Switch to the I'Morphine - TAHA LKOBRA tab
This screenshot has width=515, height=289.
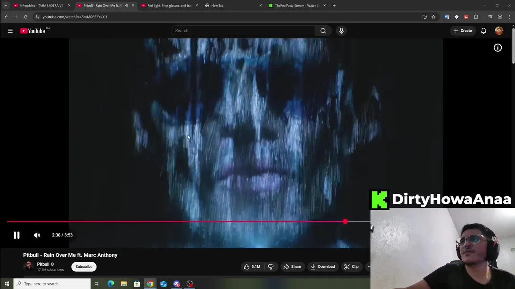click(41, 6)
